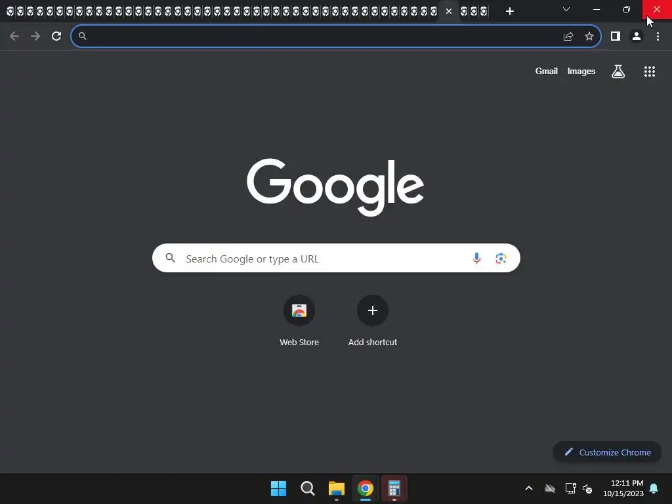672x504 pixels.
Task: Open Google Images link
Action: 581,71
